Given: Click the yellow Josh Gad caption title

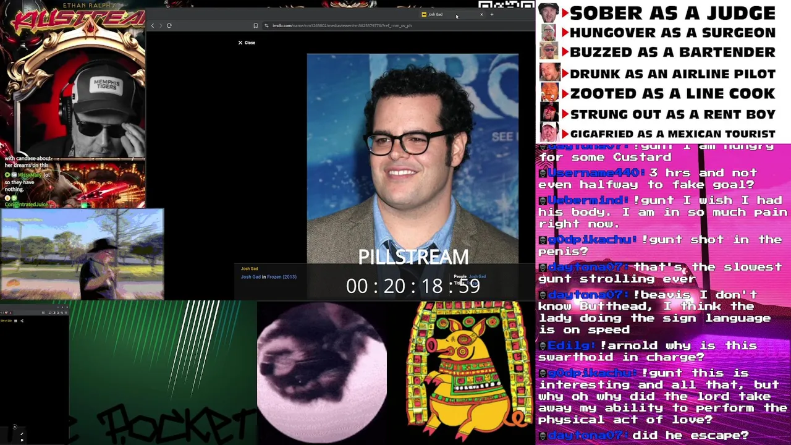Looking at the screenshot, I should 250,269.
